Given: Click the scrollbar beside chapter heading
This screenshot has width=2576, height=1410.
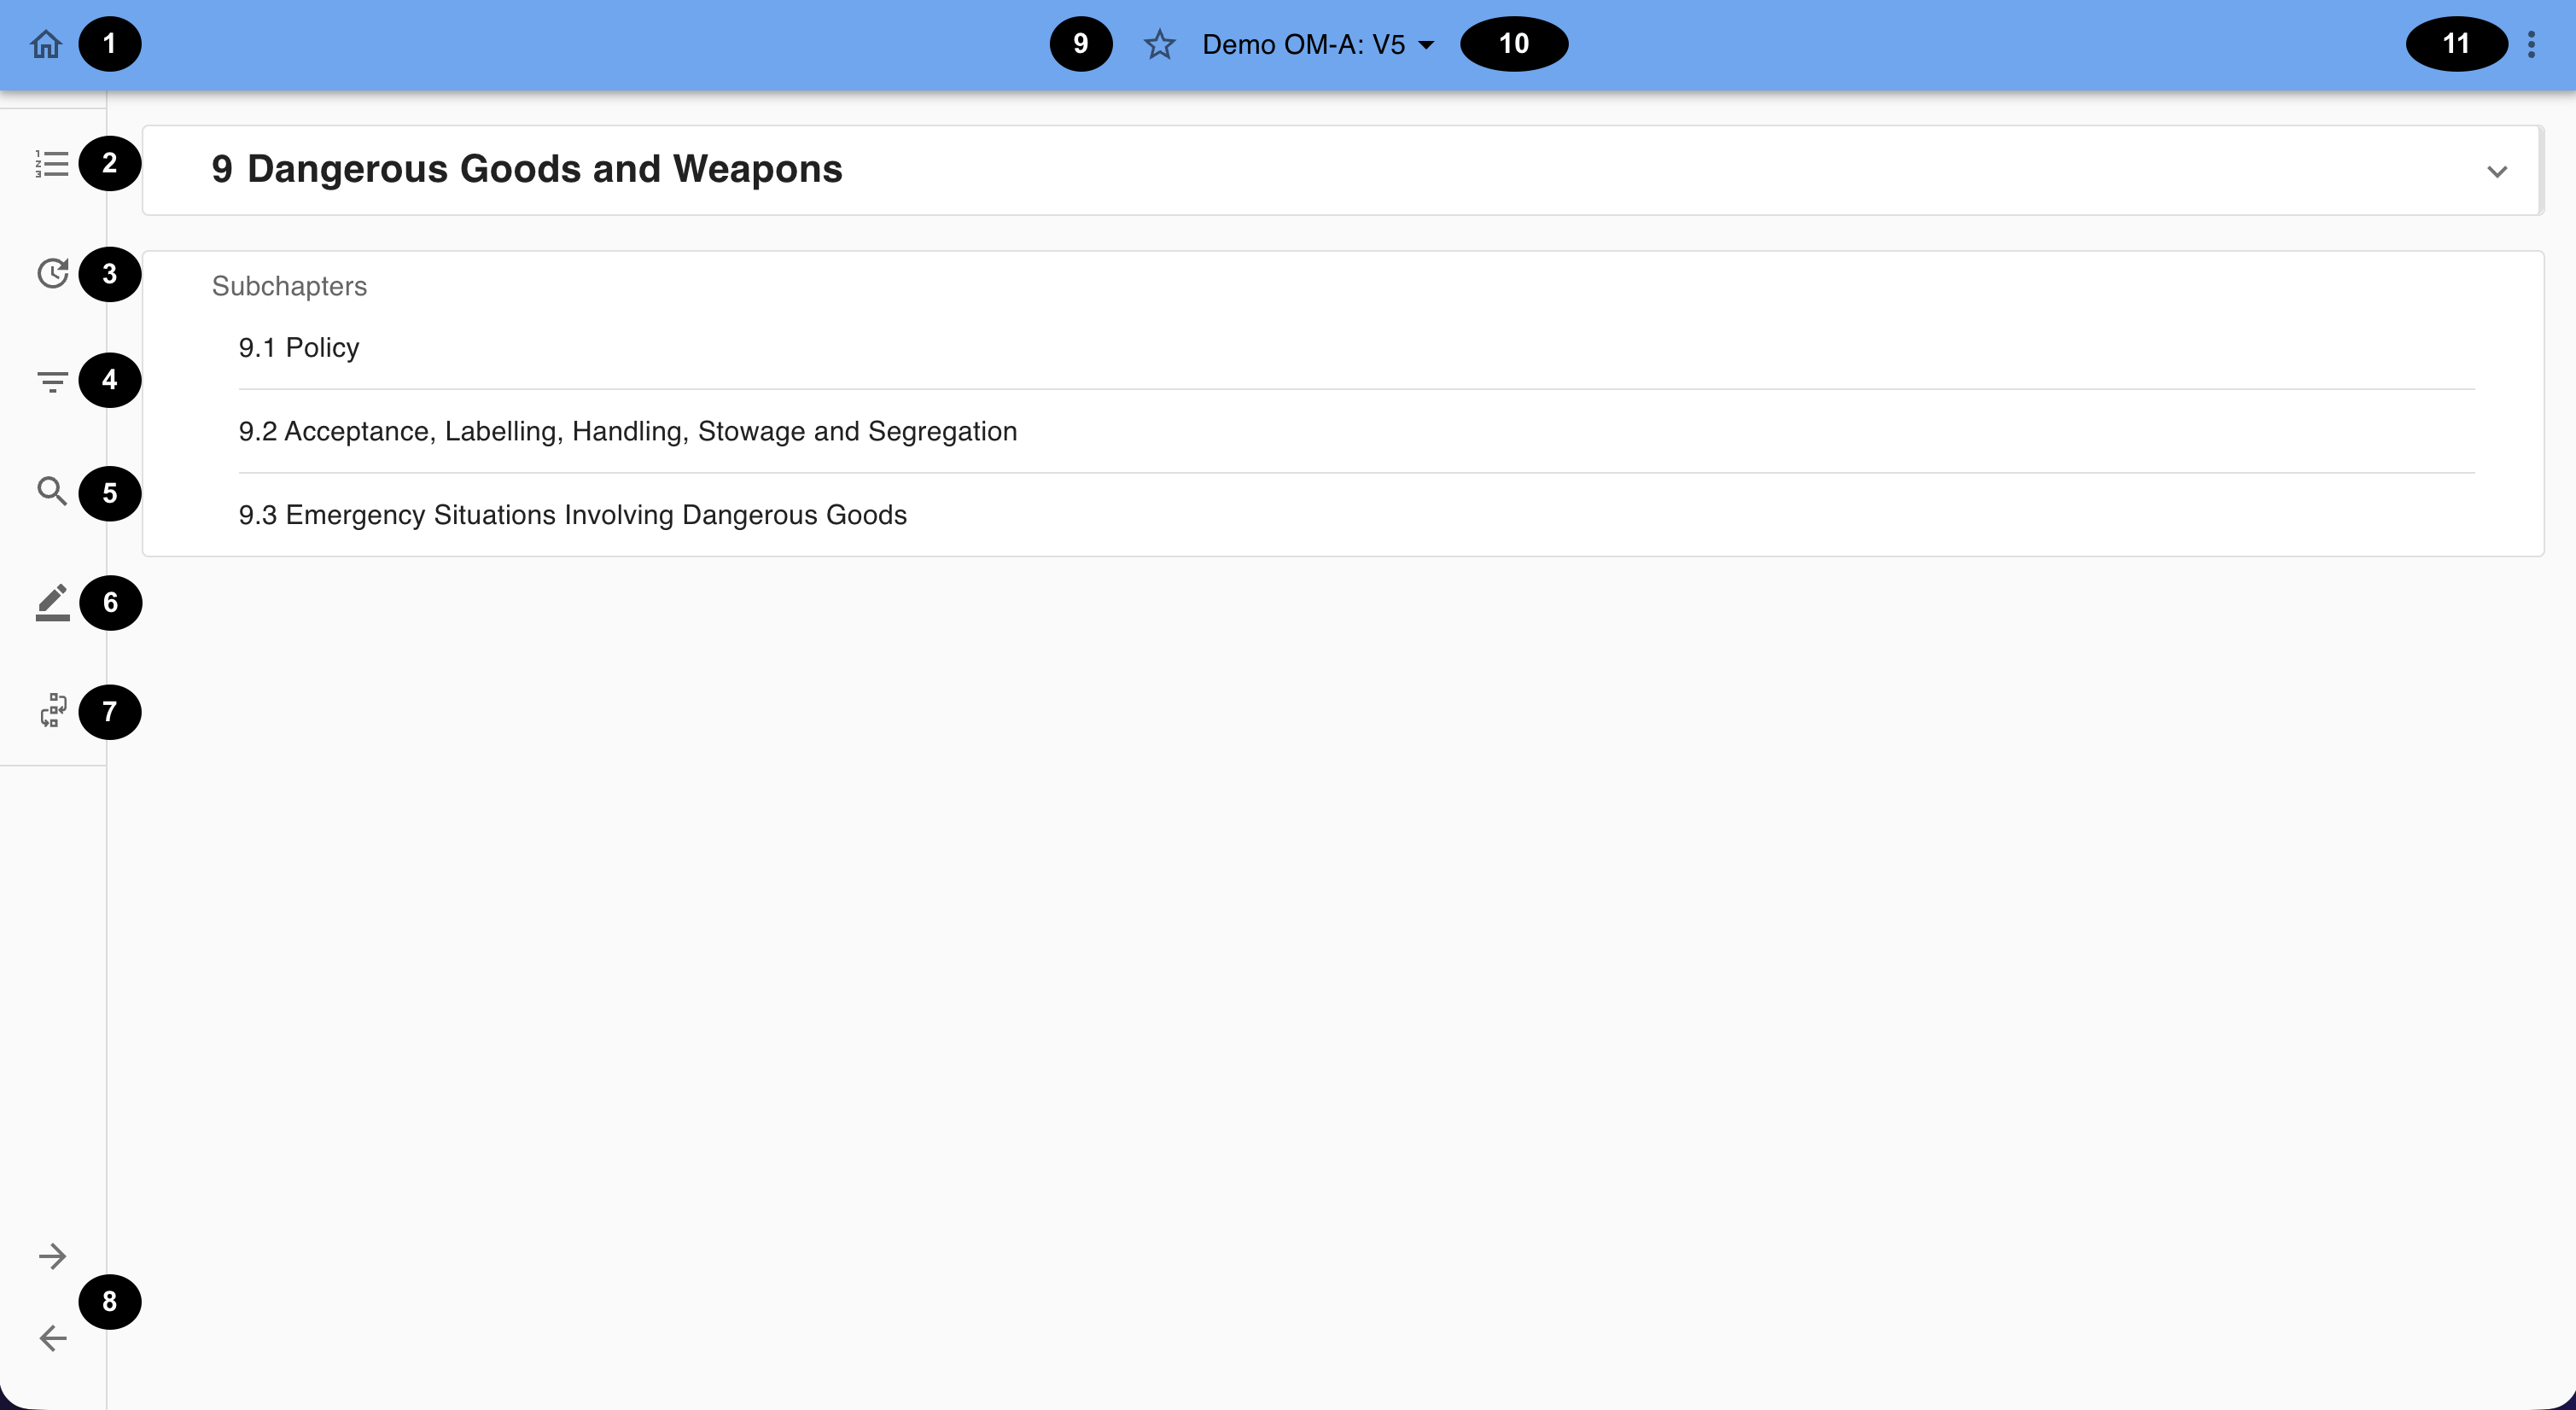Looking at the screenshot, I should 2541,170.
